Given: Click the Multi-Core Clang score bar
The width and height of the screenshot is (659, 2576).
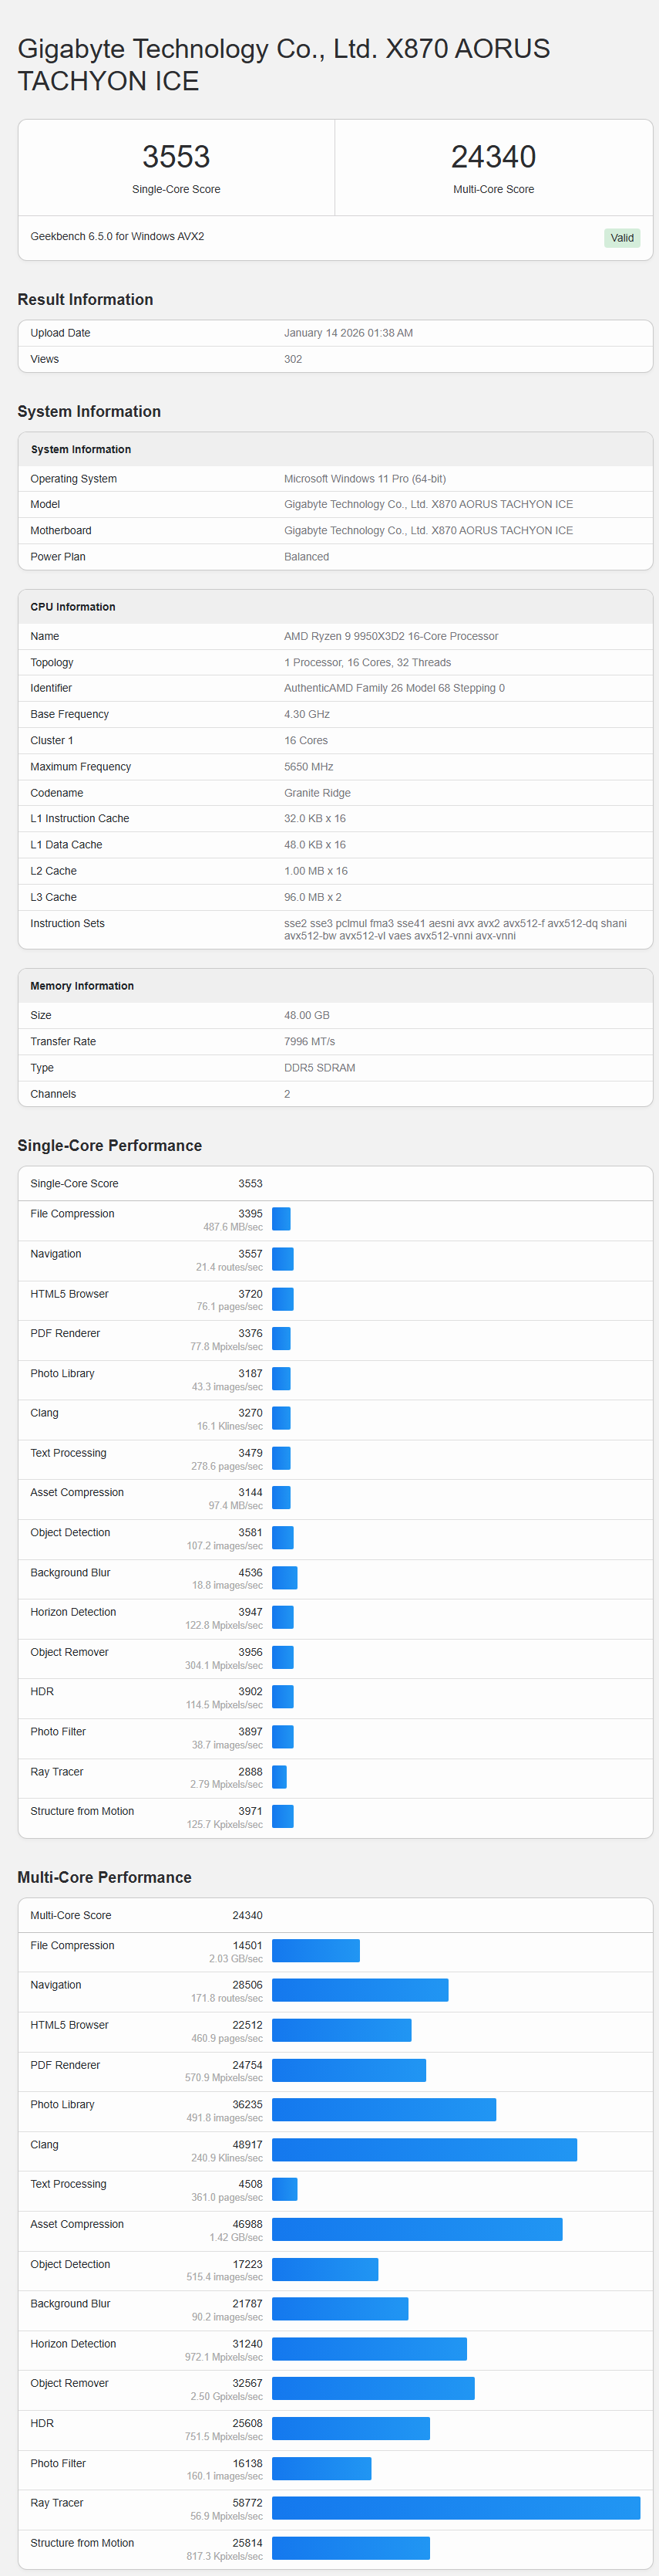Looking at the screenshot, I should tap(425, 2149).
